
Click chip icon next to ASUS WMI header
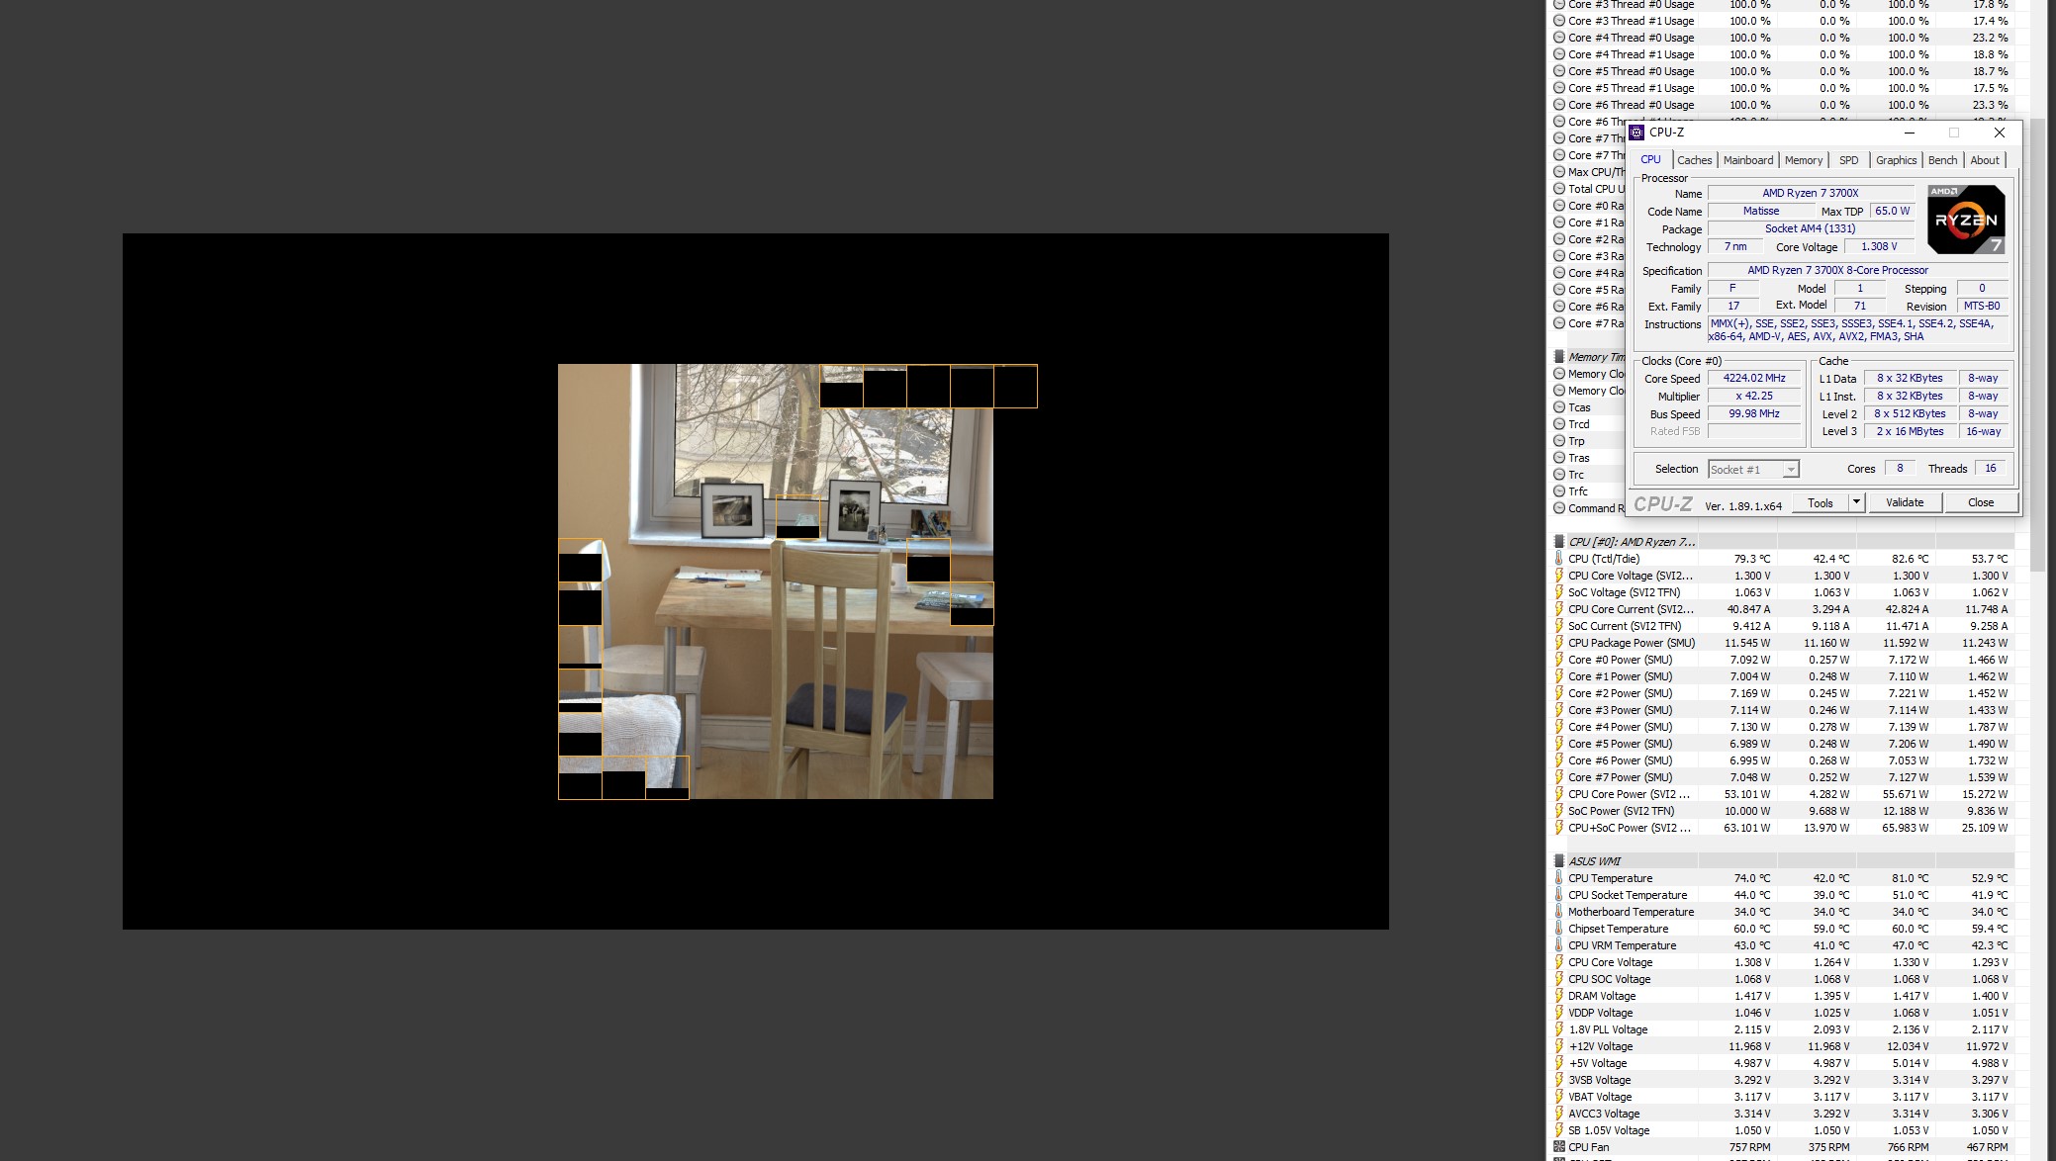pyautogui.click(x=1559, y=861)
